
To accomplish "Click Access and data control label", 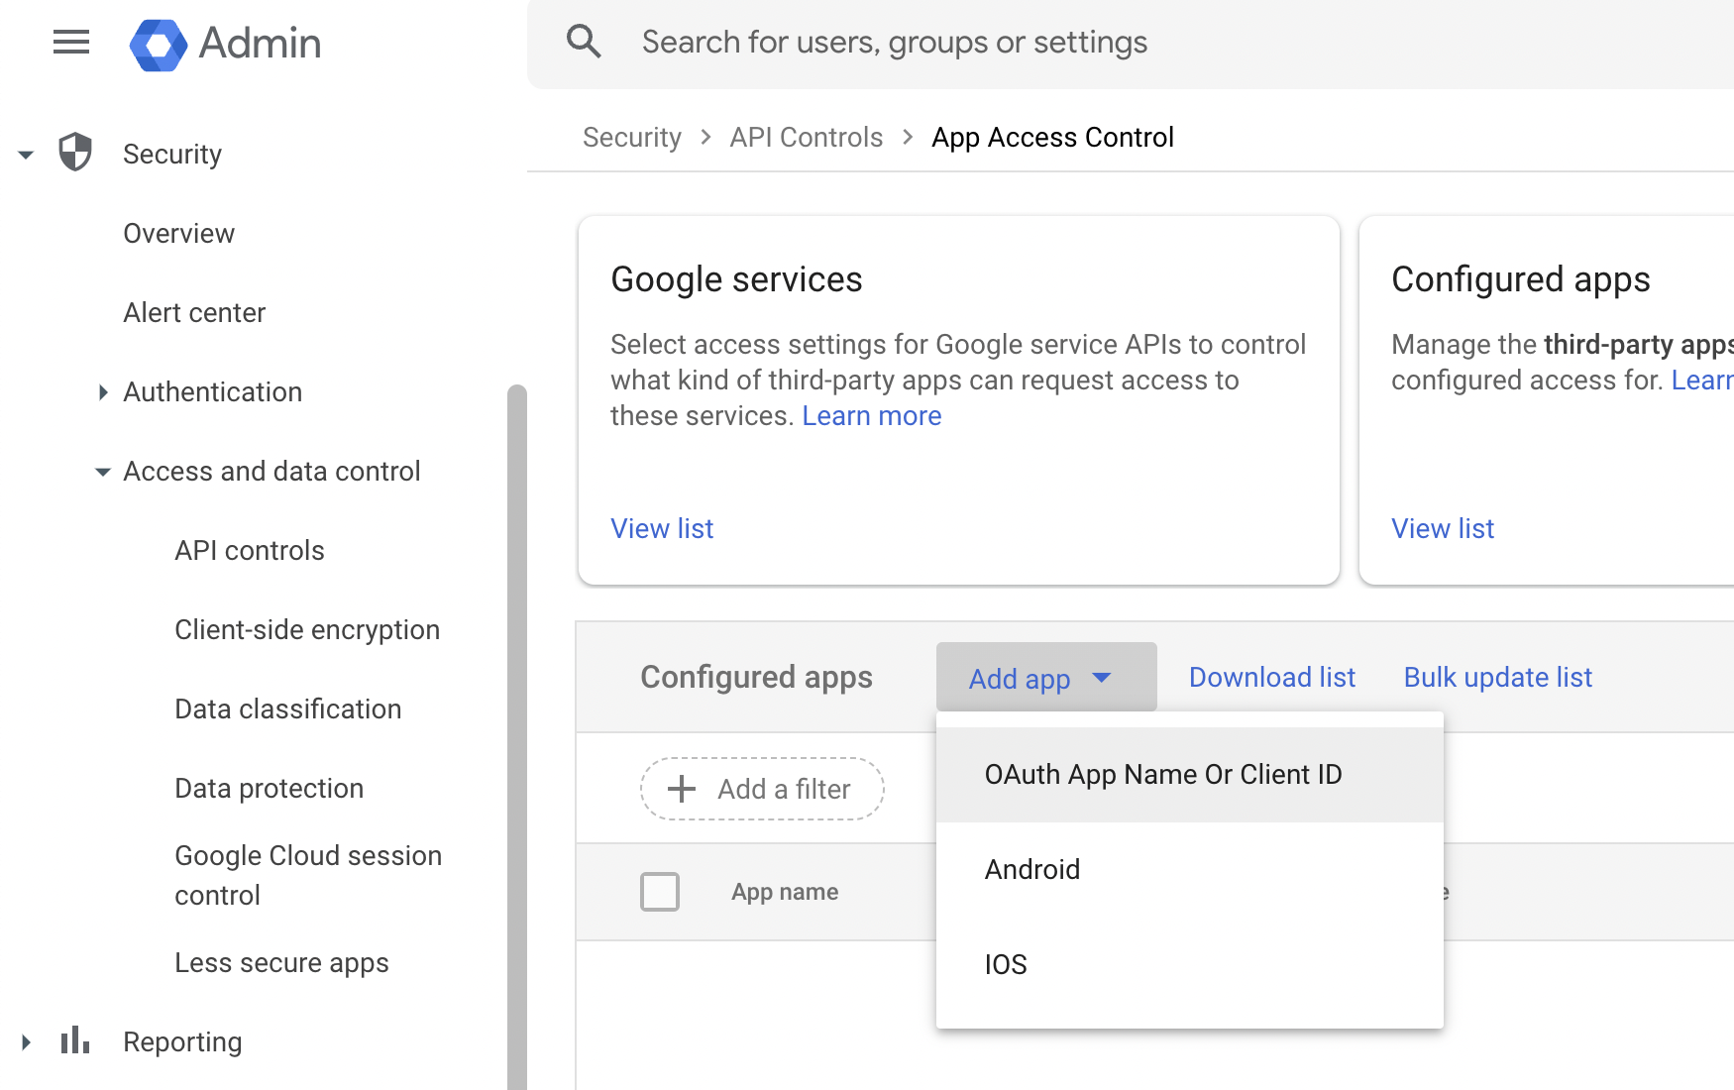I will pyautogui.click(x=272, y=472).
